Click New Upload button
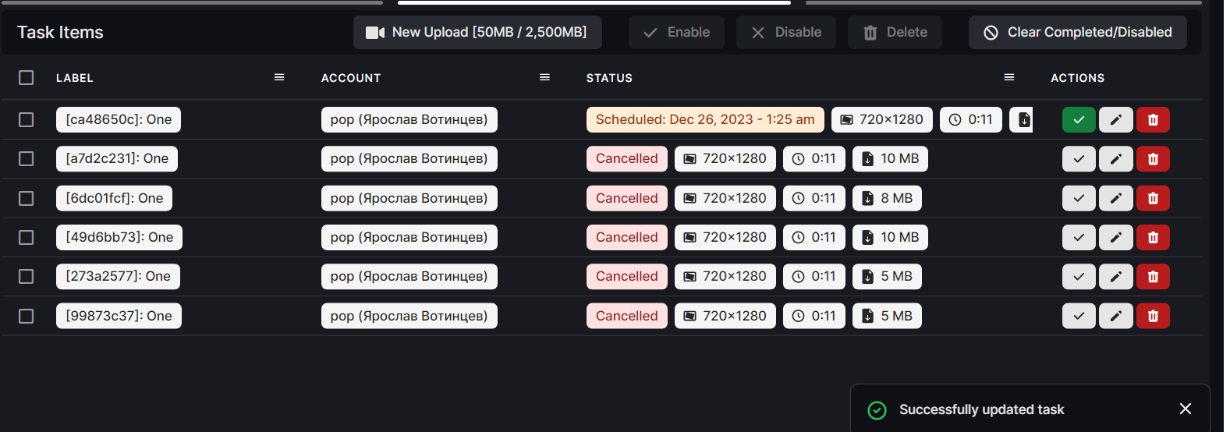This screenshot has width=1230, height=432. pos(477,33)
